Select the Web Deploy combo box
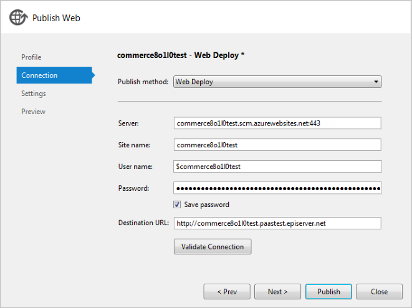This screenshot has height=308, width=412. click(277, 82)
